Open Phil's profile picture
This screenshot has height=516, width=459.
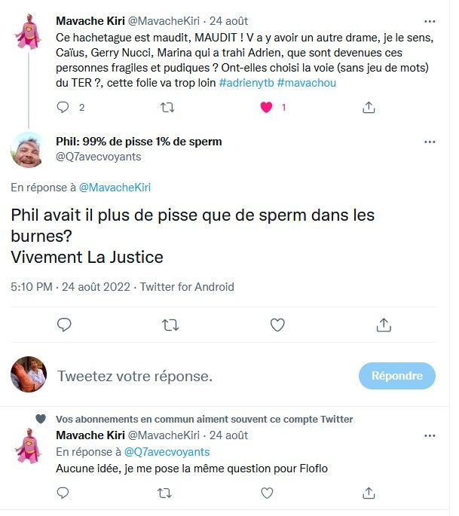click(x=29, y=150)
